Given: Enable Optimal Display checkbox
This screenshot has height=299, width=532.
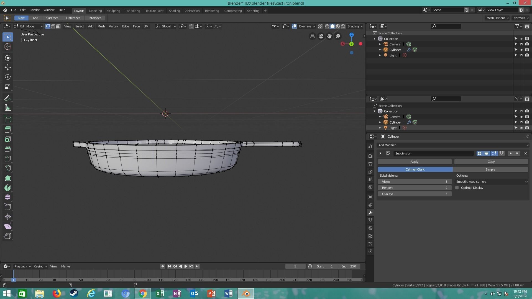Looking at the screenshot, I should pyautogui.click(x=457, y=188).
